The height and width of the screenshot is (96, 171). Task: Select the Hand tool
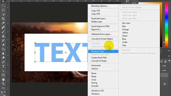[3, 79]
